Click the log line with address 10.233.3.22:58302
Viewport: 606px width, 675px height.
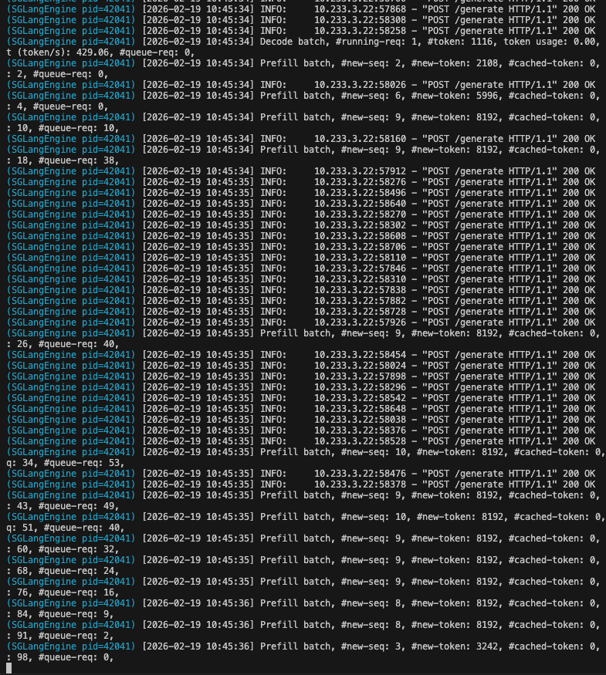pos(301,225)
